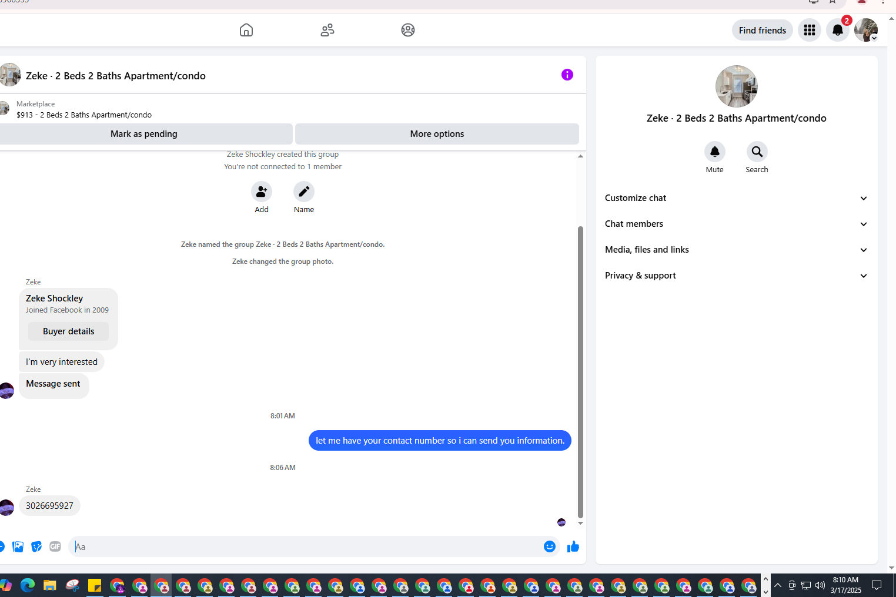This screenshot has height=597, width=896.
Task: Go to the Facebook Home icon
Action: pos(246,30)
